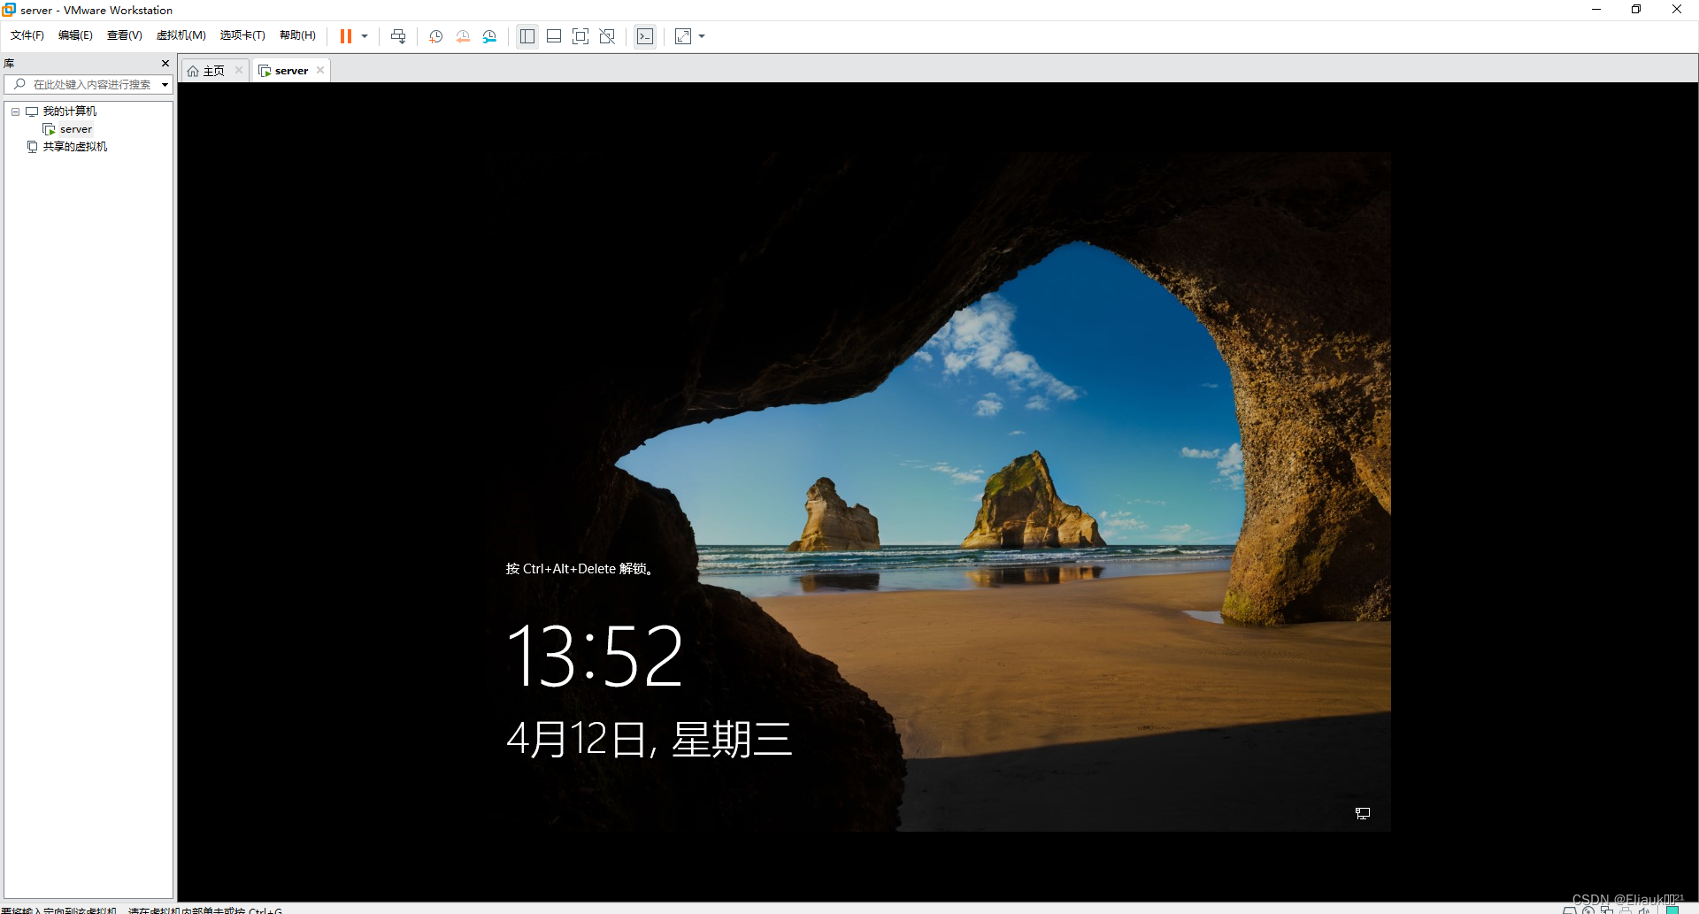This screenshot has height=914, width=1699.
Task: Click the CD/DVD drive status icon
Action: pyautogui.click(x=1588, y=910)
